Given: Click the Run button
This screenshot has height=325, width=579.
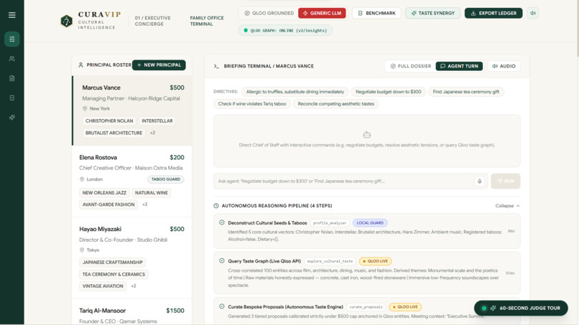Looking at the screenshot, I should [x=506, y=181].
